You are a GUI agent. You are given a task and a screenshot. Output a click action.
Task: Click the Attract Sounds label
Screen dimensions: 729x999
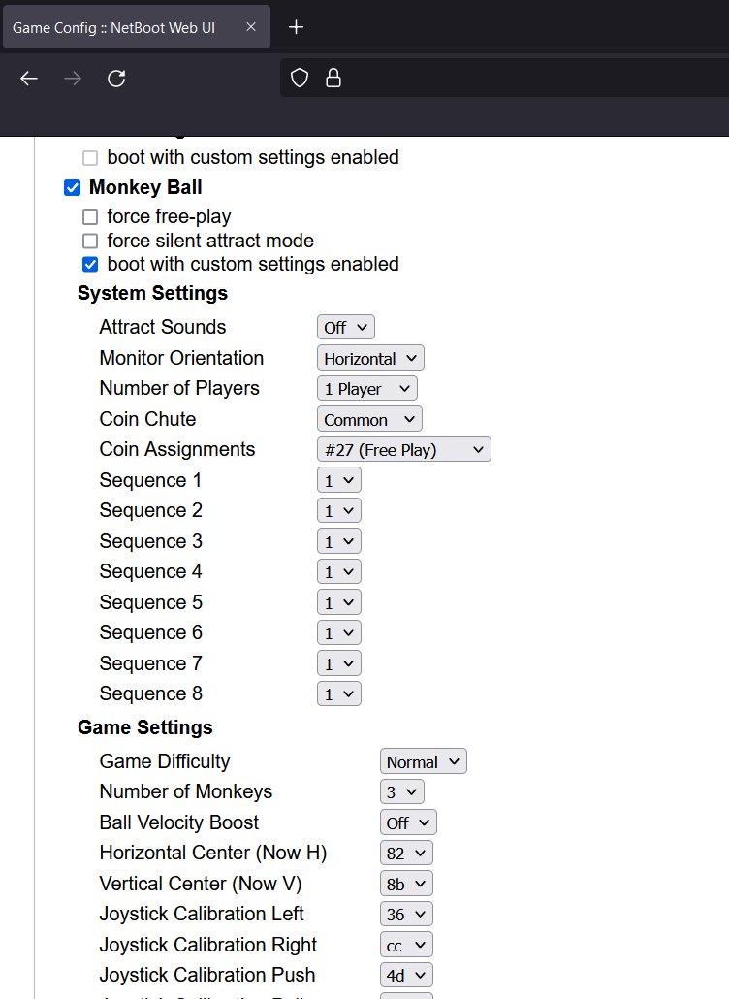(x=162, y=327)
